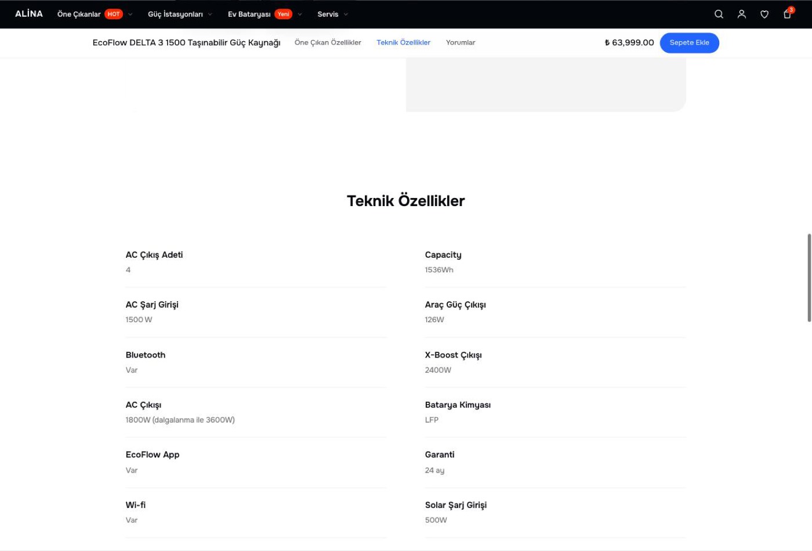Open the Öne Çıkanlar menu

click(x=79, y=14)
